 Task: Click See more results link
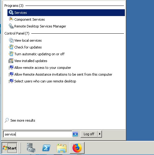click(23, 120)
